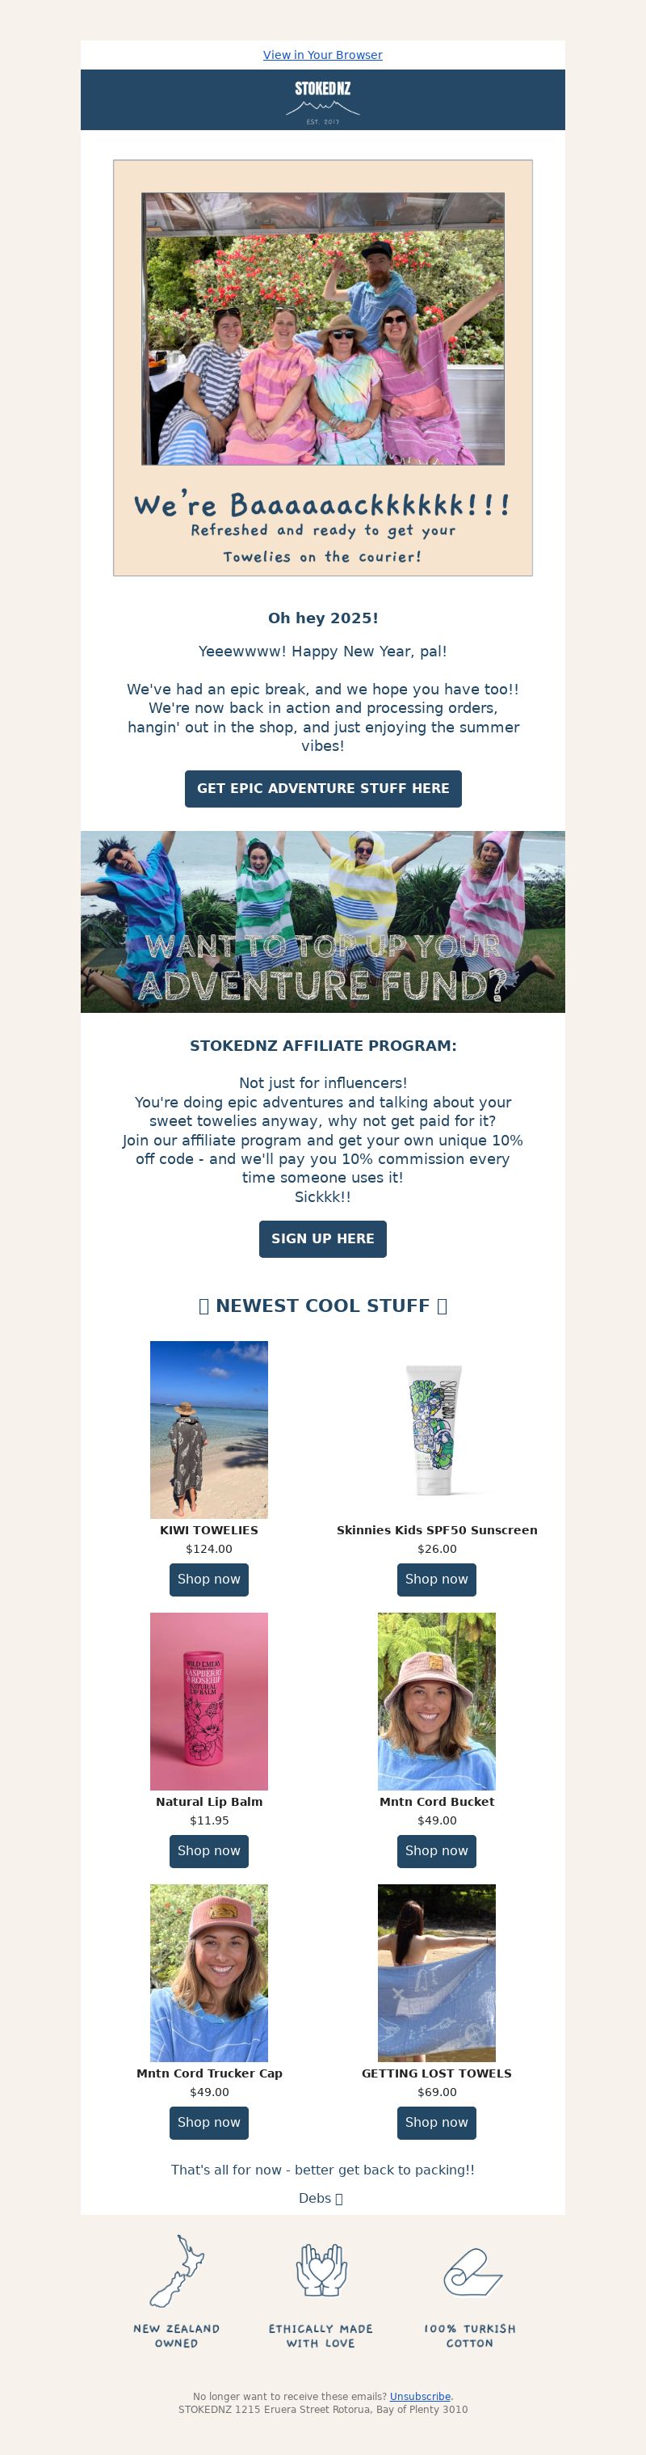Click the Unsubscribe link in footer
The image size is (646, 2455).
420,2396
